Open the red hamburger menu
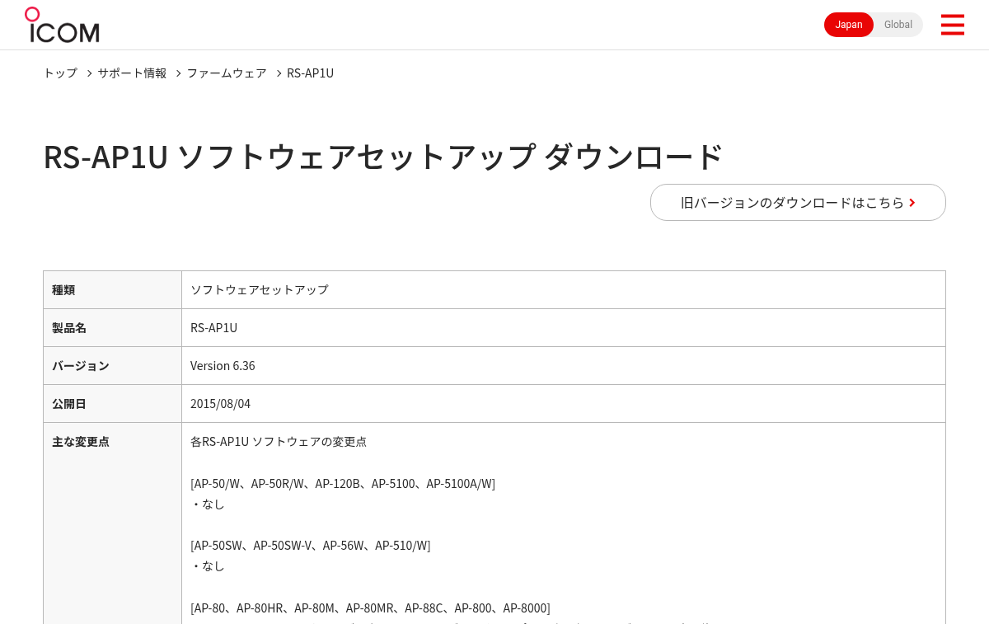The image size is (989, 624). [952, 25]
